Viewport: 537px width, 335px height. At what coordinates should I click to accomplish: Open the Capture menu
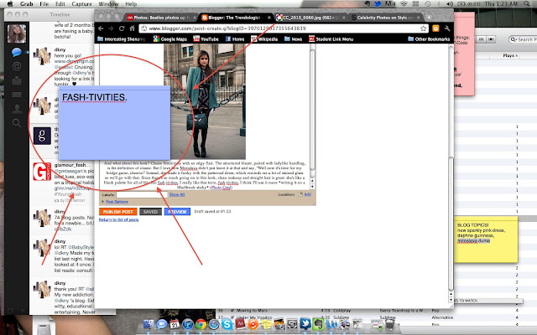point(81,3)
